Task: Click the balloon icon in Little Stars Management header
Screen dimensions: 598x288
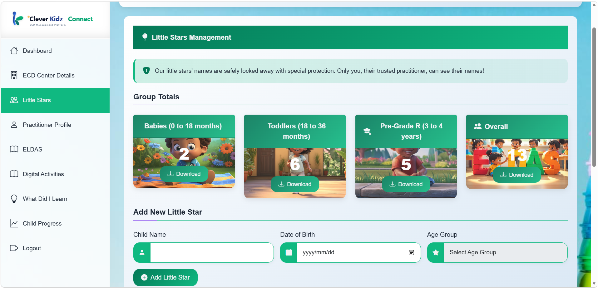Action: (x=145, y=37)
